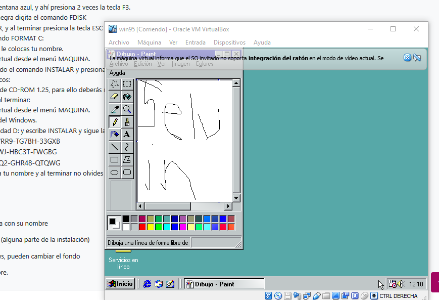Open the VirtualBox Ayuda menu
This screenshot has width=439, height=300.
click(x=262, y=42)
